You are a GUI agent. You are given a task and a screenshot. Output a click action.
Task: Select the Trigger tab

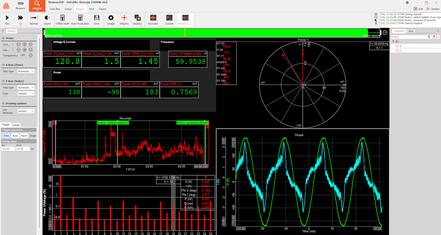pyautogui.click(x=6, y=125)
